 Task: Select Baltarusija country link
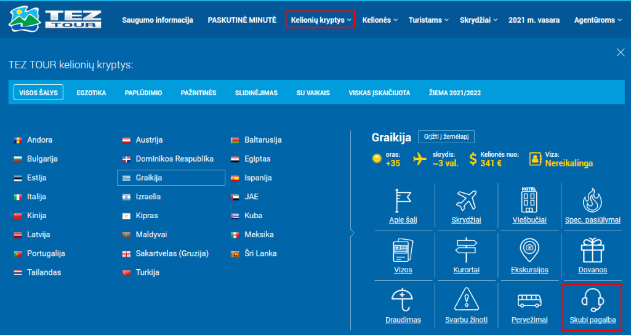coord(263,140)
